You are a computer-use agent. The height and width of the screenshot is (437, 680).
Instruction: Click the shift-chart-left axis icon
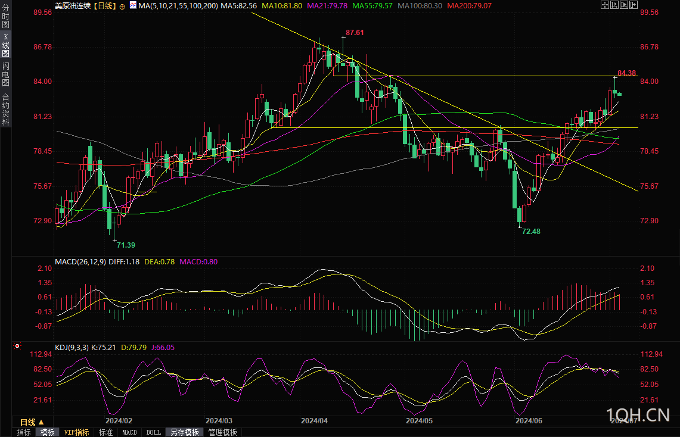click(614, 5)
